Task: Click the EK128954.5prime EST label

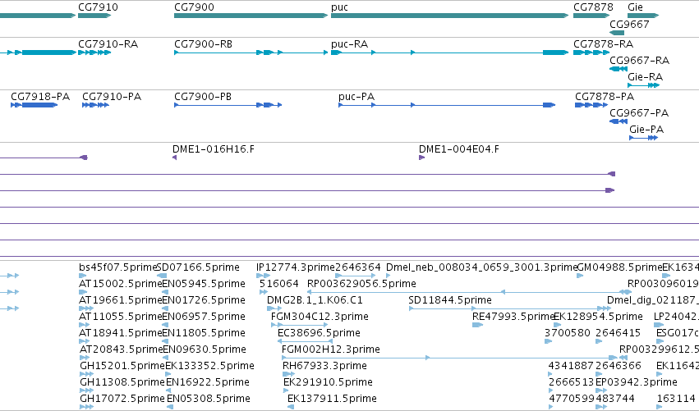Action: pos(598,317)
